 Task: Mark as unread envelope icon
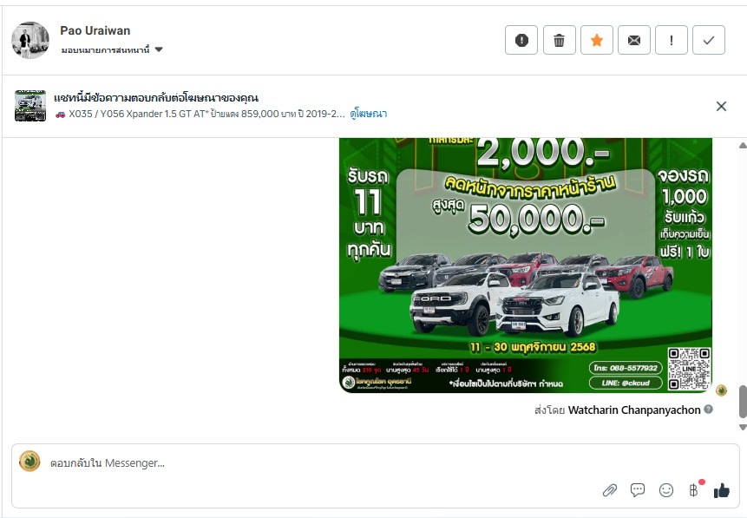[634, 40]
